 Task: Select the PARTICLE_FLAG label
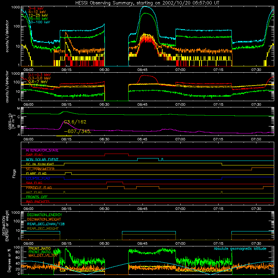pyautogui.click(x=39, y=188)
